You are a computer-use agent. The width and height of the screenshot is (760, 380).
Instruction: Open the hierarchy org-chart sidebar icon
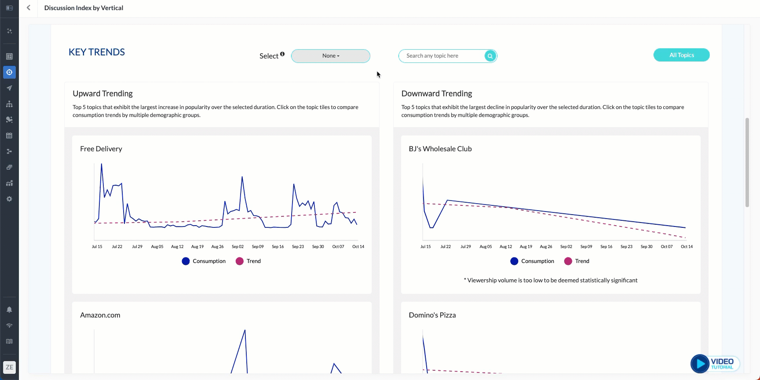tap(9, 104)
